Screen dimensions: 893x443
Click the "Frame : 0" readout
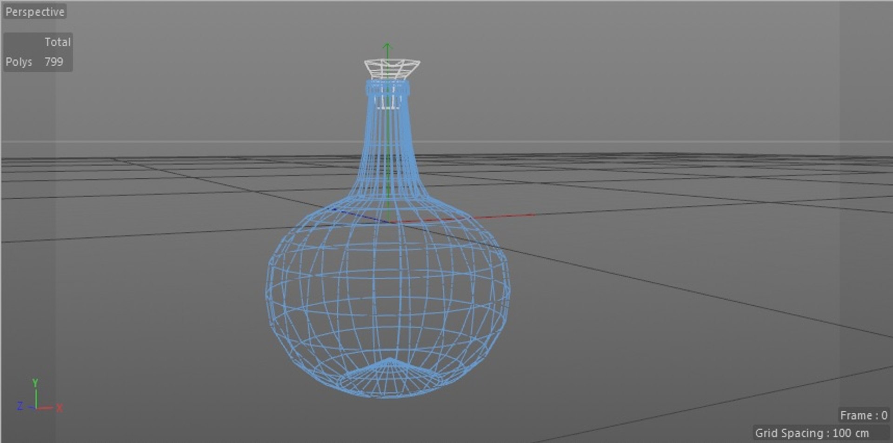click(x=864, y=415)
